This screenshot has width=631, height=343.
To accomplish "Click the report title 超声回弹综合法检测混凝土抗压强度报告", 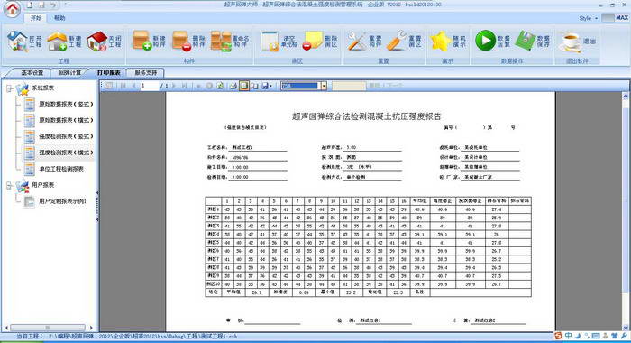I will click(x=367, y=116).
